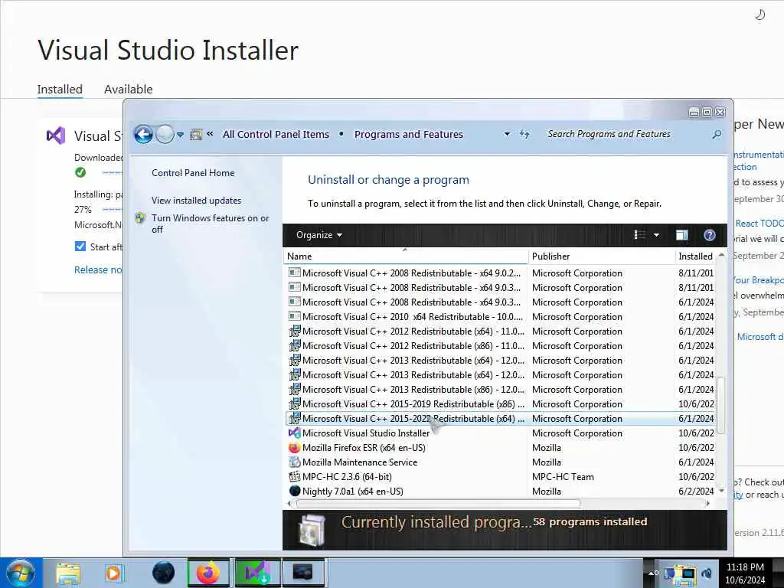Open View installed updates link
The height and width of the screenshot is (588, 784).
[197, 200]
